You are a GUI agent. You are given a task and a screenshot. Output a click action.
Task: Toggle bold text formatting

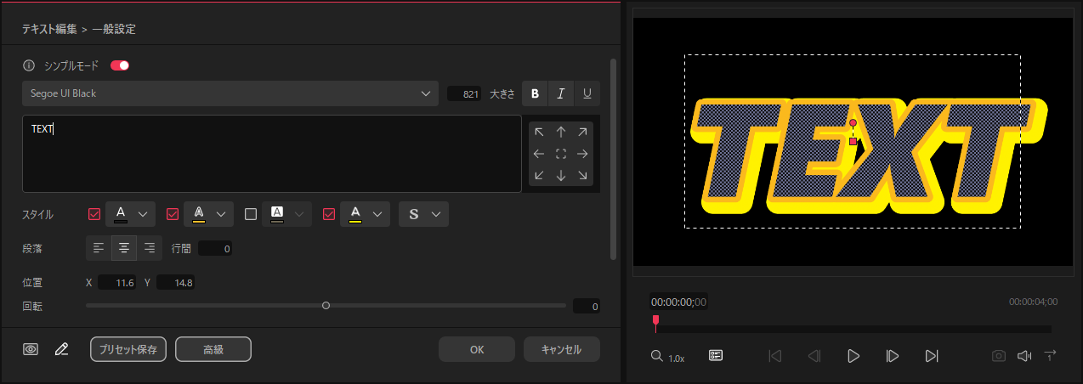pyautogui.click(x=535, y=93)
